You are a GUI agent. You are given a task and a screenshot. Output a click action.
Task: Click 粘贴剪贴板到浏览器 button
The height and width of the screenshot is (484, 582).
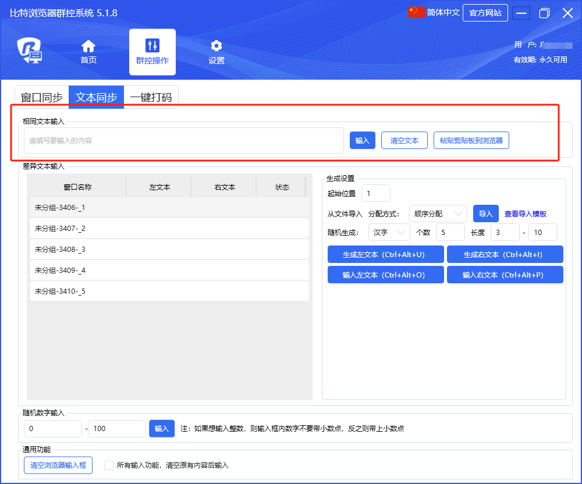[x=471, y=141]
